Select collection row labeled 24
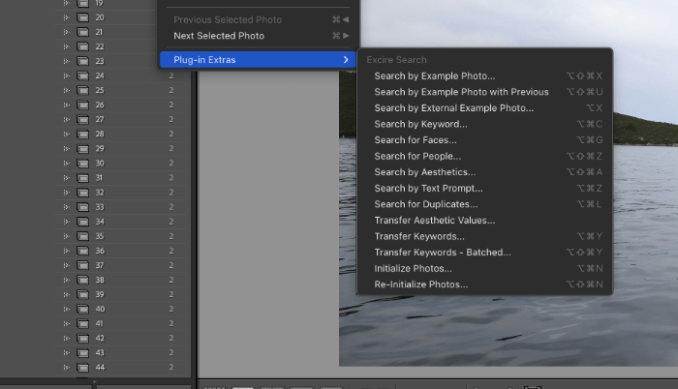 pos(120,75)
